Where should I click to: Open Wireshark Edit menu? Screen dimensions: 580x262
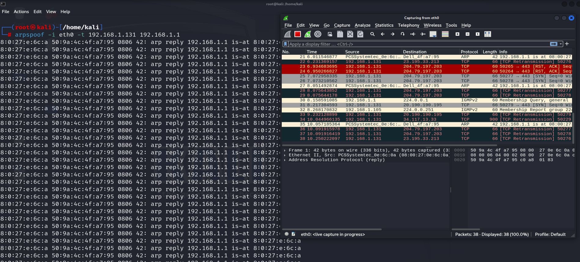click(x=301, y=25)
